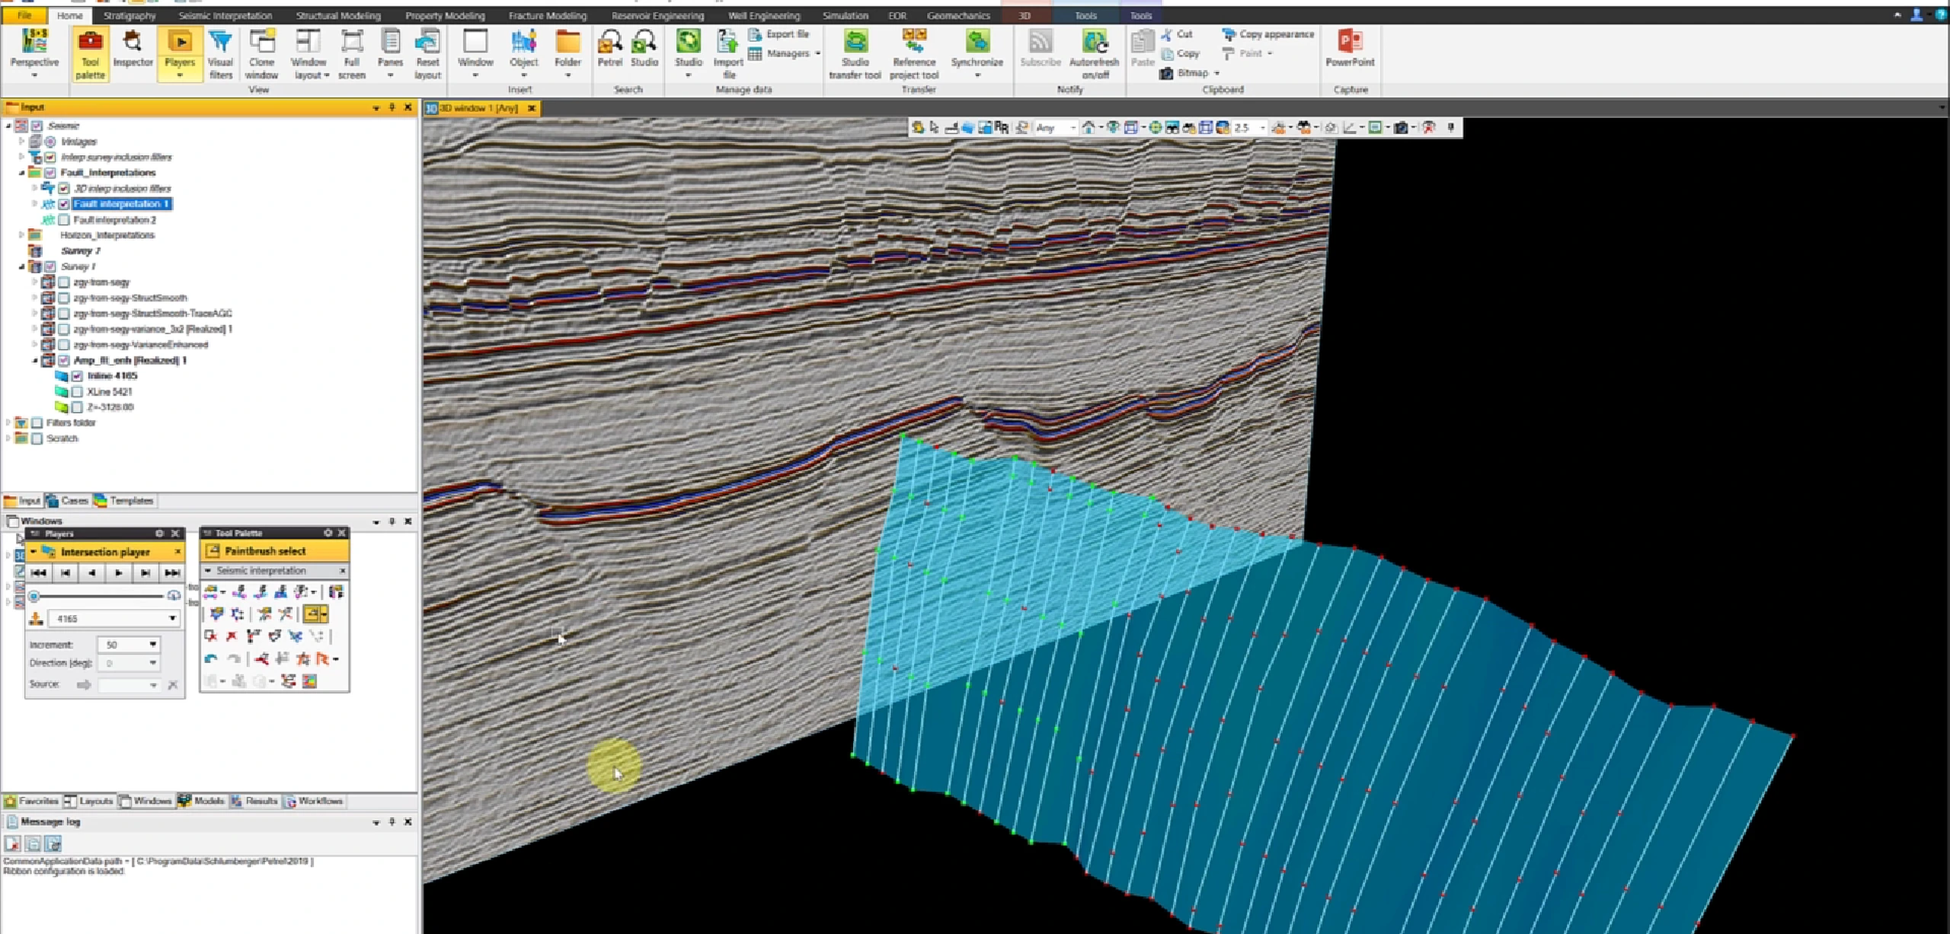1950x934 pixels.
Task: Toggle Autorefresh on/off
Action: point(1095,53)
